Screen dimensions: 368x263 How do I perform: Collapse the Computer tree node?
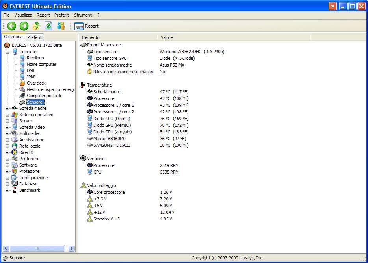(7, 52)
